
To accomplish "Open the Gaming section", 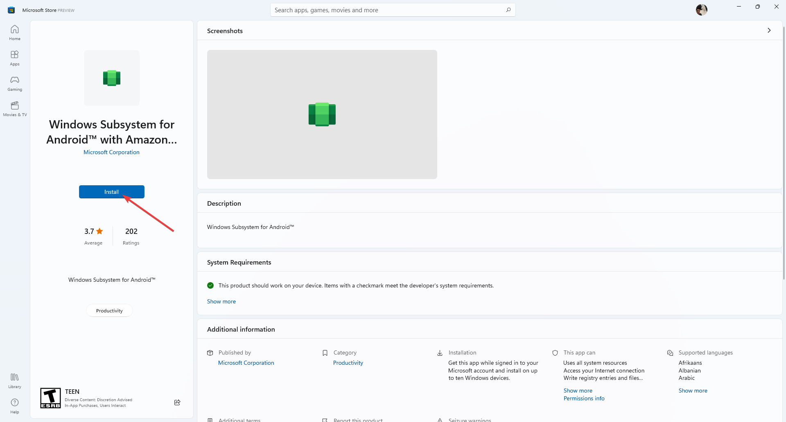I will pyautogui.click(x=15, y=83).
